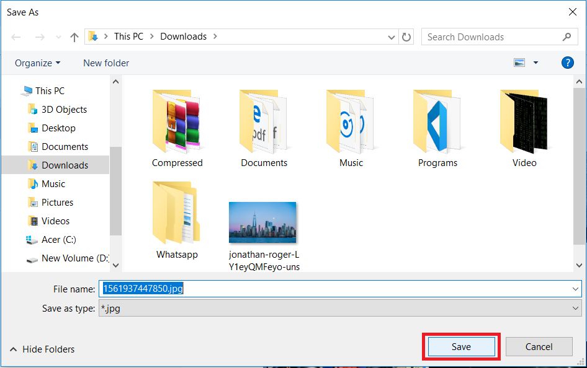Click the sidebar Music note folder icon
Image resolution: width=587 pixels, height=368 pixels.
point(33,184)
